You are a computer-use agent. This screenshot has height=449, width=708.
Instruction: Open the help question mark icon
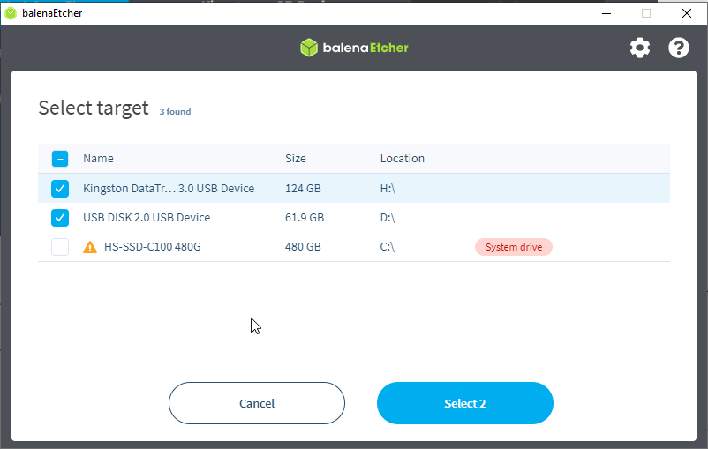679,48
